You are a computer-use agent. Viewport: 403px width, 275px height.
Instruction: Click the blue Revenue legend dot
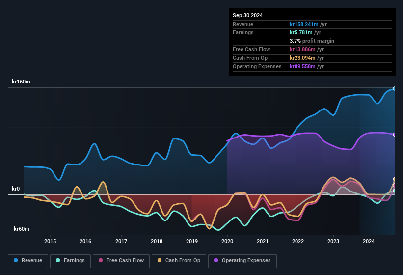[x=16, y=260]
